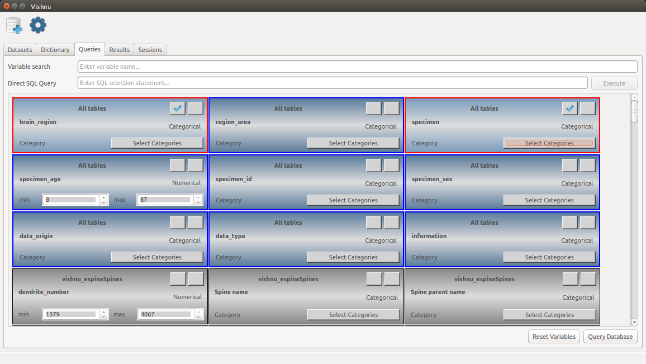Click the brain_region variable name

point(38,122)
